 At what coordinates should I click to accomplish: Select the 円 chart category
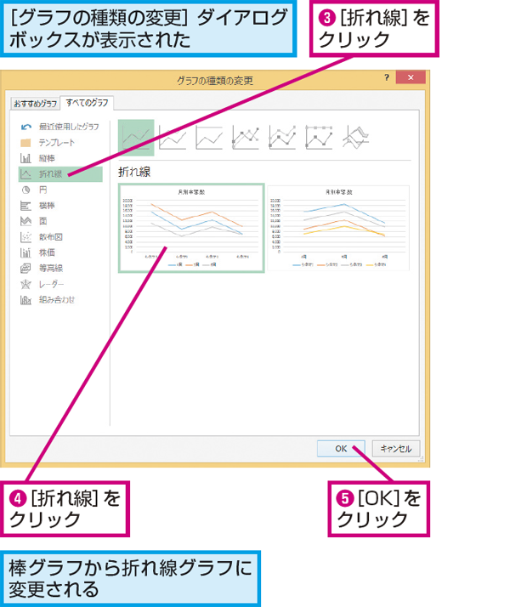click(60, 190)
